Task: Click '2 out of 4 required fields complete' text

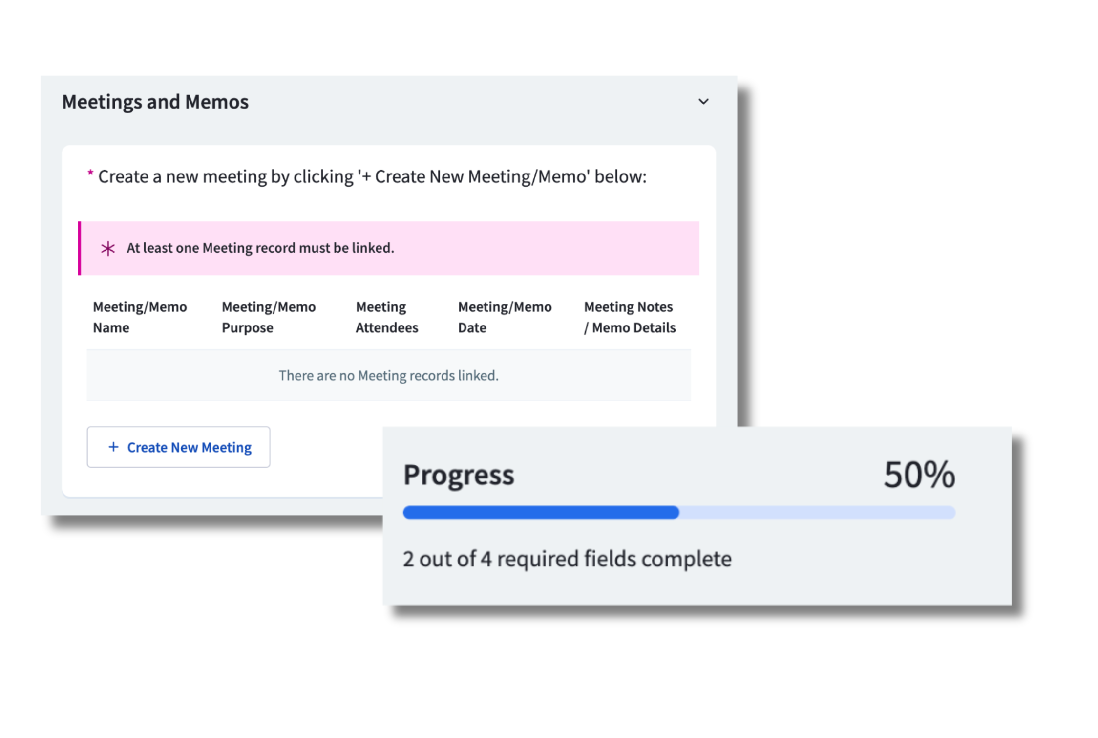Action: 567,559
